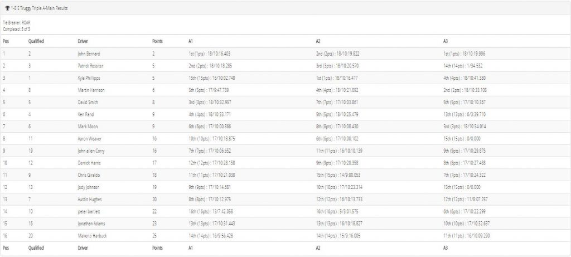The image size is (571, 257).
Task: Click the Driver column header at top
Action: pyautogui.click(x=83, y=41)
